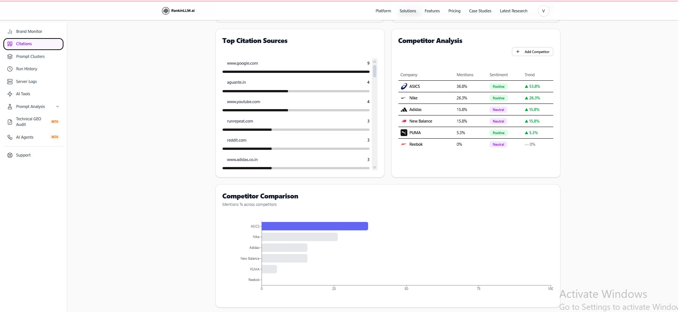Click the citation list scrollbar thumb
Viewport: 678px width, 312px height.
tap(374, 71)
